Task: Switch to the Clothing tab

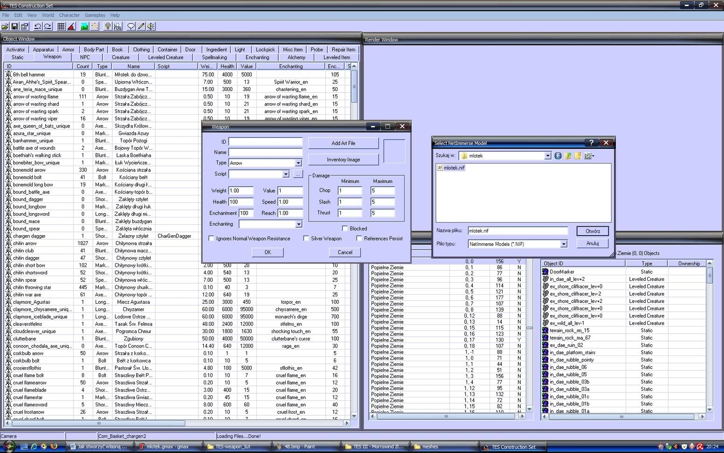Action: (141, 49)
